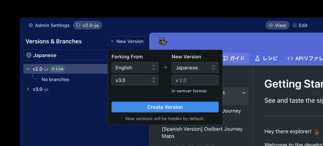Viewport: 323px width, 146px height.
Task: Click the pencil icon in Edit button
Action: pyautogui.click(x=295, y=25)
